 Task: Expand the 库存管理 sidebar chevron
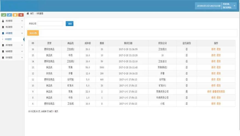22,45
